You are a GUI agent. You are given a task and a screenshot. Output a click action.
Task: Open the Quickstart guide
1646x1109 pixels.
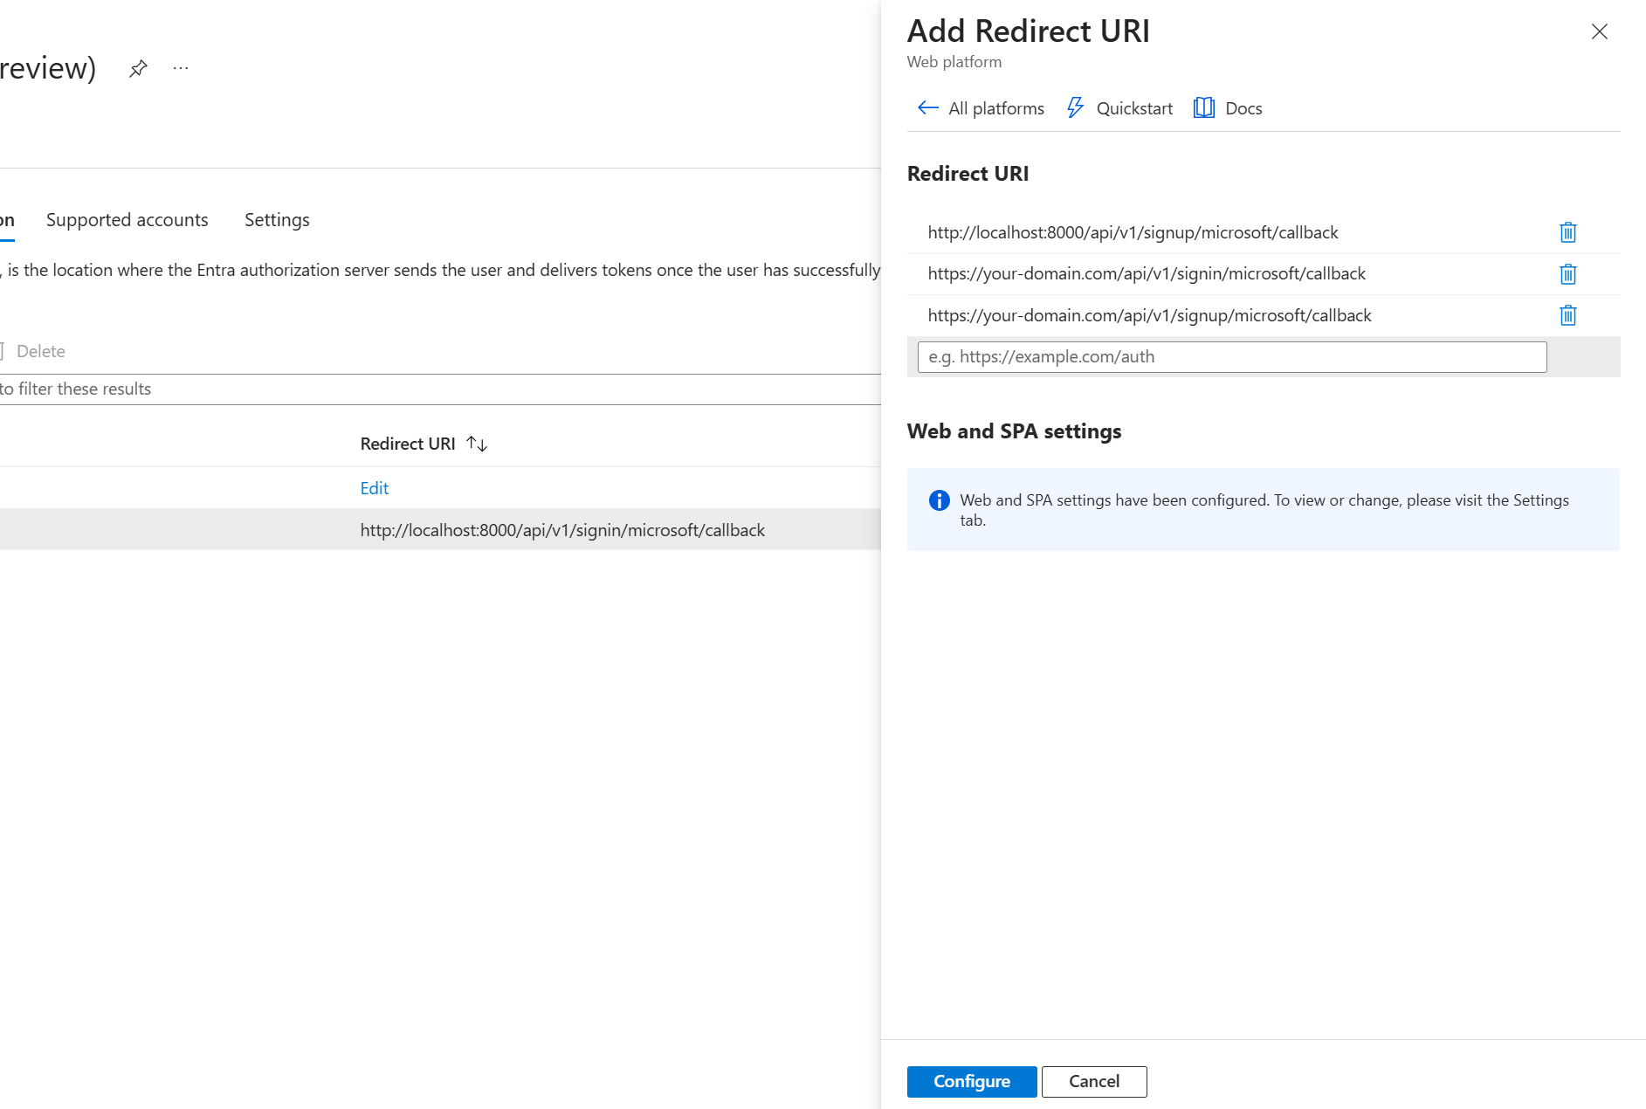pyautogui.click(x=1119, y=107)
